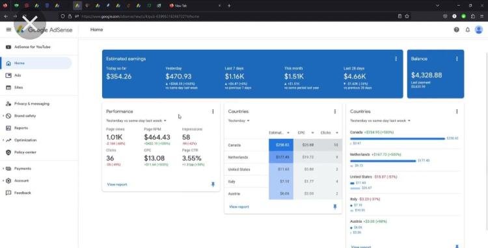Click the 3.55% Page CTR value
This screenshot has height=248, width=488.
pos(192,158)
